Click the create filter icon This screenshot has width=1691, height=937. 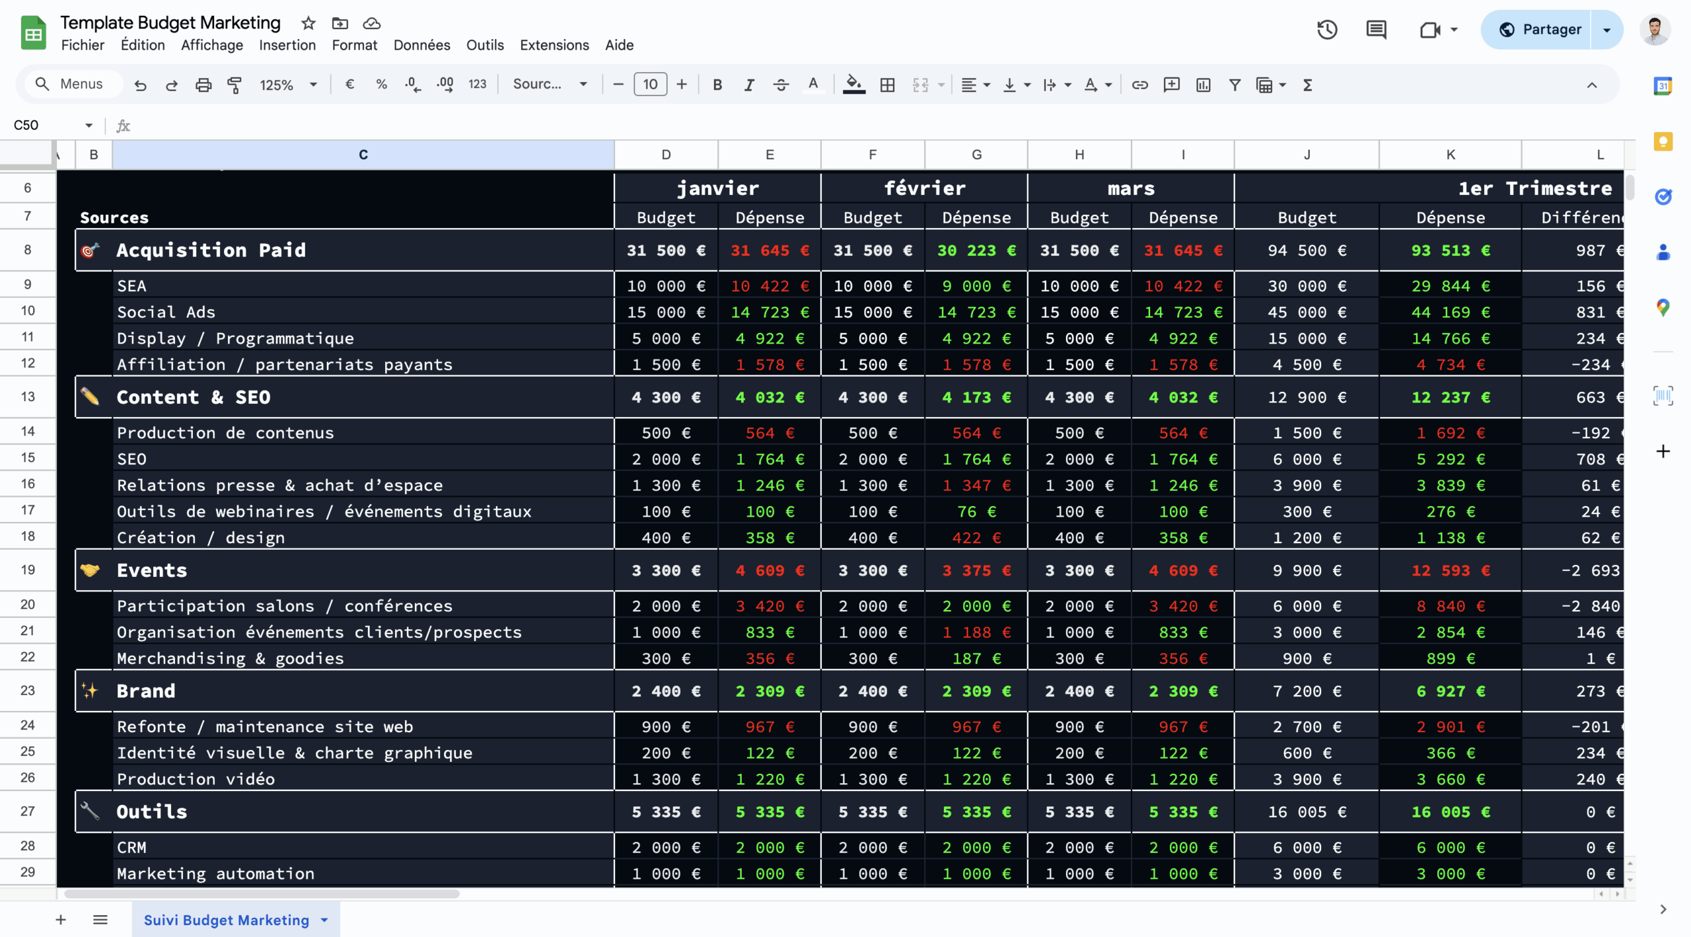tap(1234, 85)
